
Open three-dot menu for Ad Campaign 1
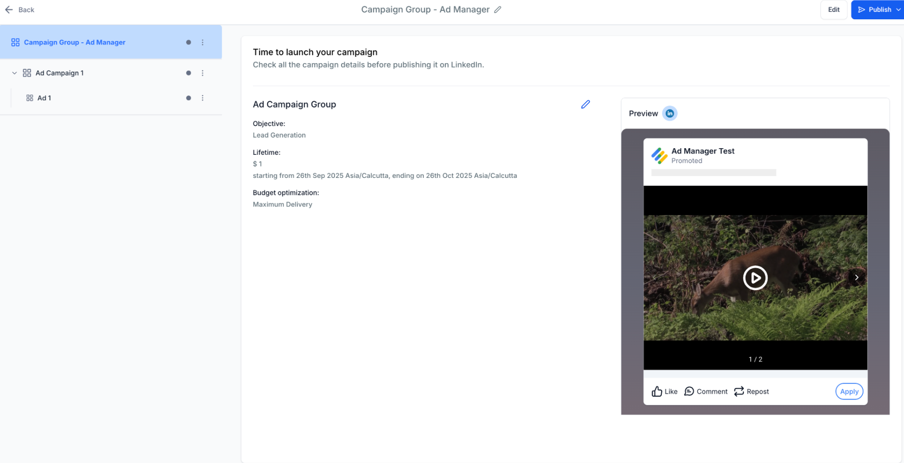point(203,73)
